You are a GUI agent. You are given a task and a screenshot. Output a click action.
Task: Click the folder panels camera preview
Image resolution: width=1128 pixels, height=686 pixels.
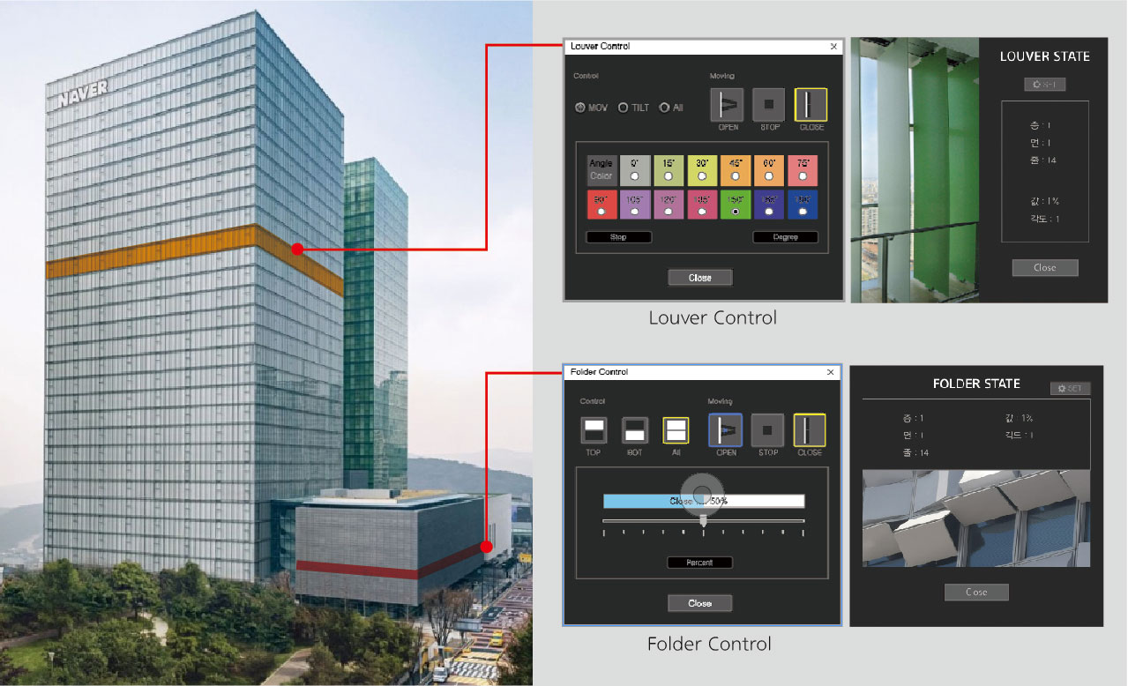pos(976,518)
